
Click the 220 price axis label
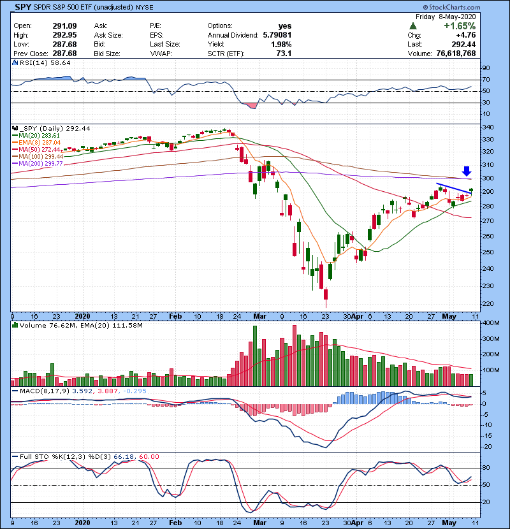488,303
